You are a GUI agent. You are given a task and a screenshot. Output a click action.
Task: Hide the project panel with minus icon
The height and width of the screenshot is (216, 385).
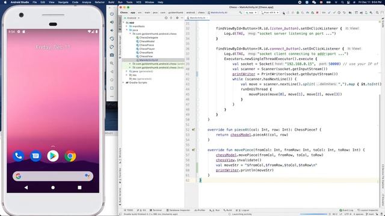(x=182, y=18)
